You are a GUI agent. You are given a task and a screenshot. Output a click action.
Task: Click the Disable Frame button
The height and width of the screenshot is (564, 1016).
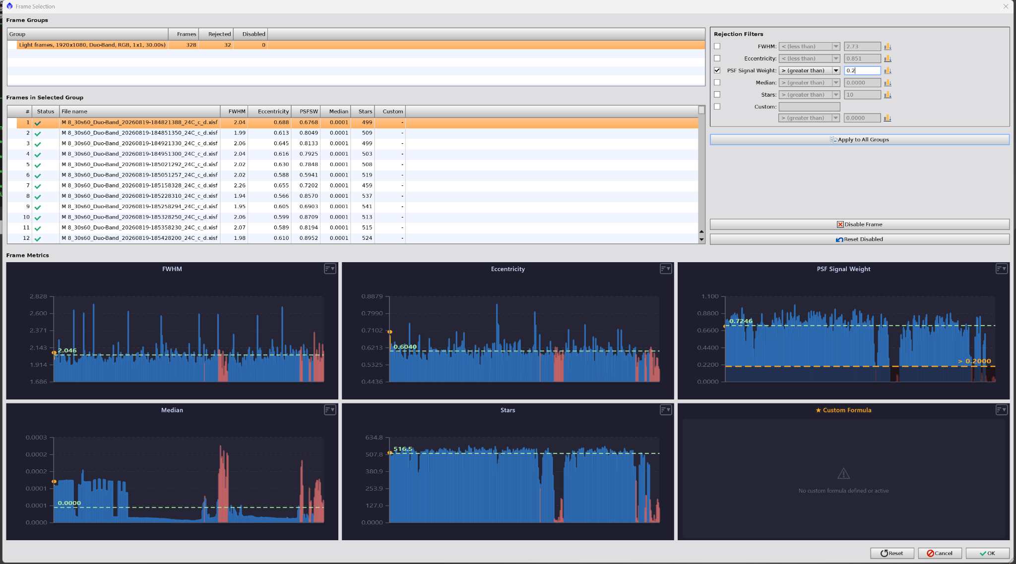click(x=859, y=225)
